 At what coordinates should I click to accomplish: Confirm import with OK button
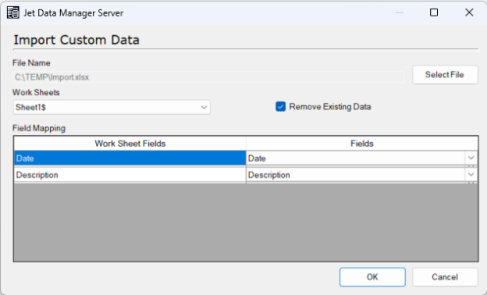pyautogui.click(x=372, y=277)
